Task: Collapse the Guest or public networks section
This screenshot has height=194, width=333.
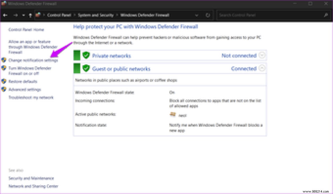Action: tap(263, 68)
